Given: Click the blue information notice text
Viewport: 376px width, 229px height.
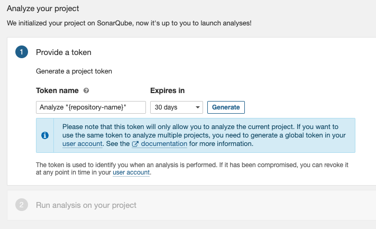Looking at the screenshot, I should (x=204, y=135).
